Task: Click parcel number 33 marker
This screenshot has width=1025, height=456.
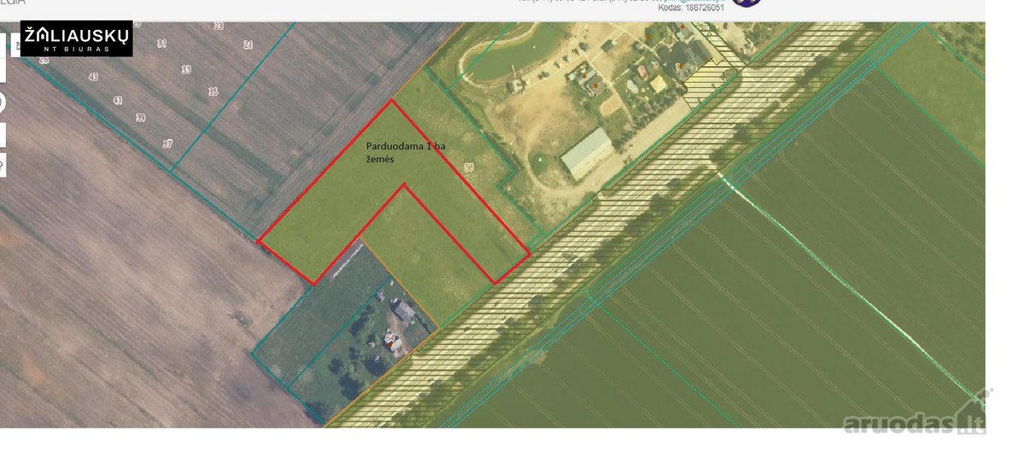Action: (x=186, y=69)
